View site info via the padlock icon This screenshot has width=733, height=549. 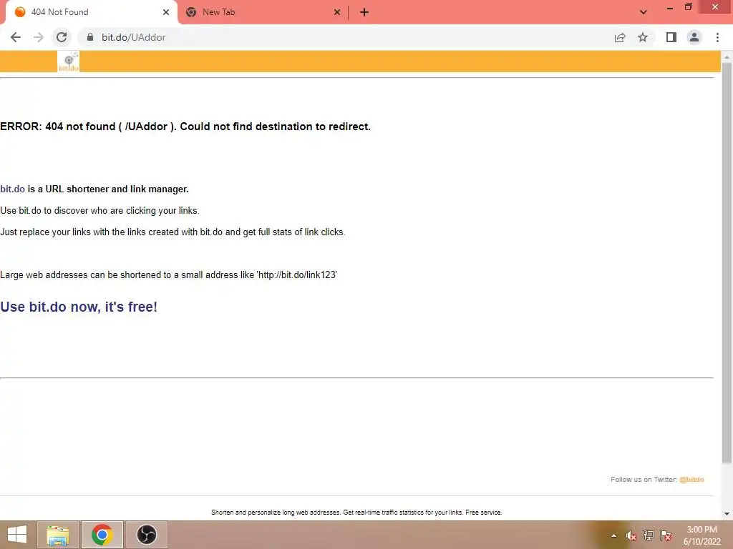pos(90,37)
